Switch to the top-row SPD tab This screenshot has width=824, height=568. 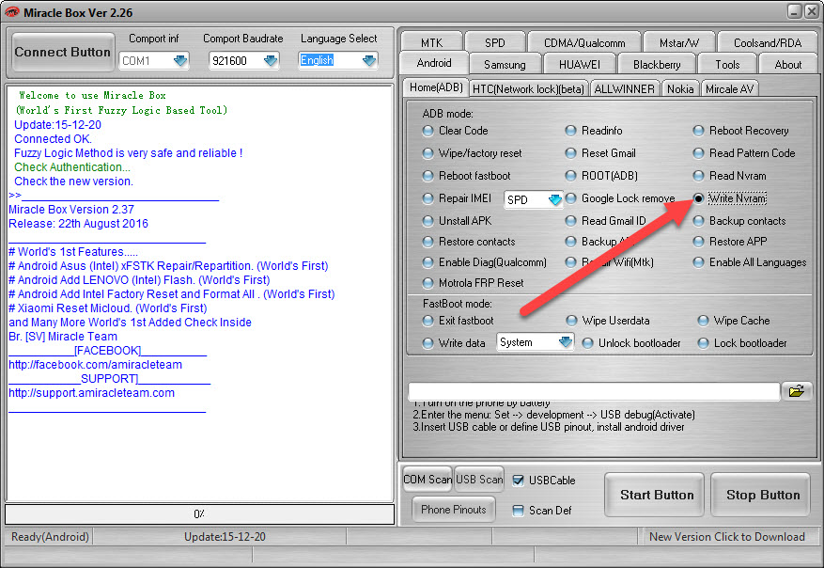(x=494, y=42)
